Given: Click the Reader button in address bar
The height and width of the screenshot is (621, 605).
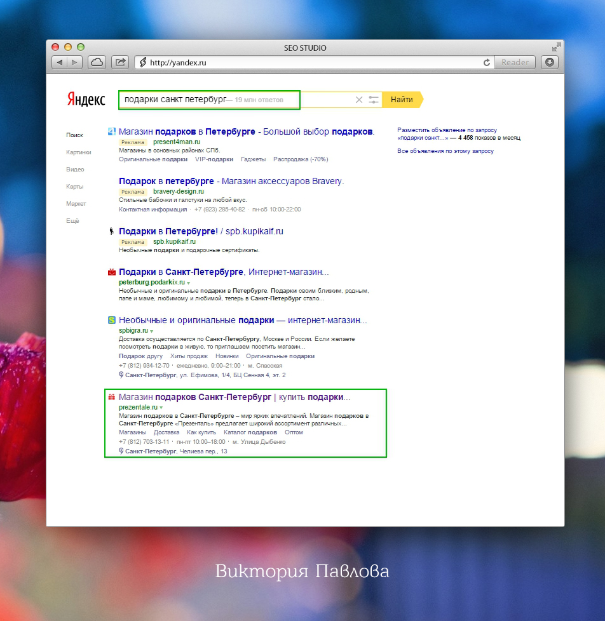Looking at the screenshot, I should coord(515,63).
